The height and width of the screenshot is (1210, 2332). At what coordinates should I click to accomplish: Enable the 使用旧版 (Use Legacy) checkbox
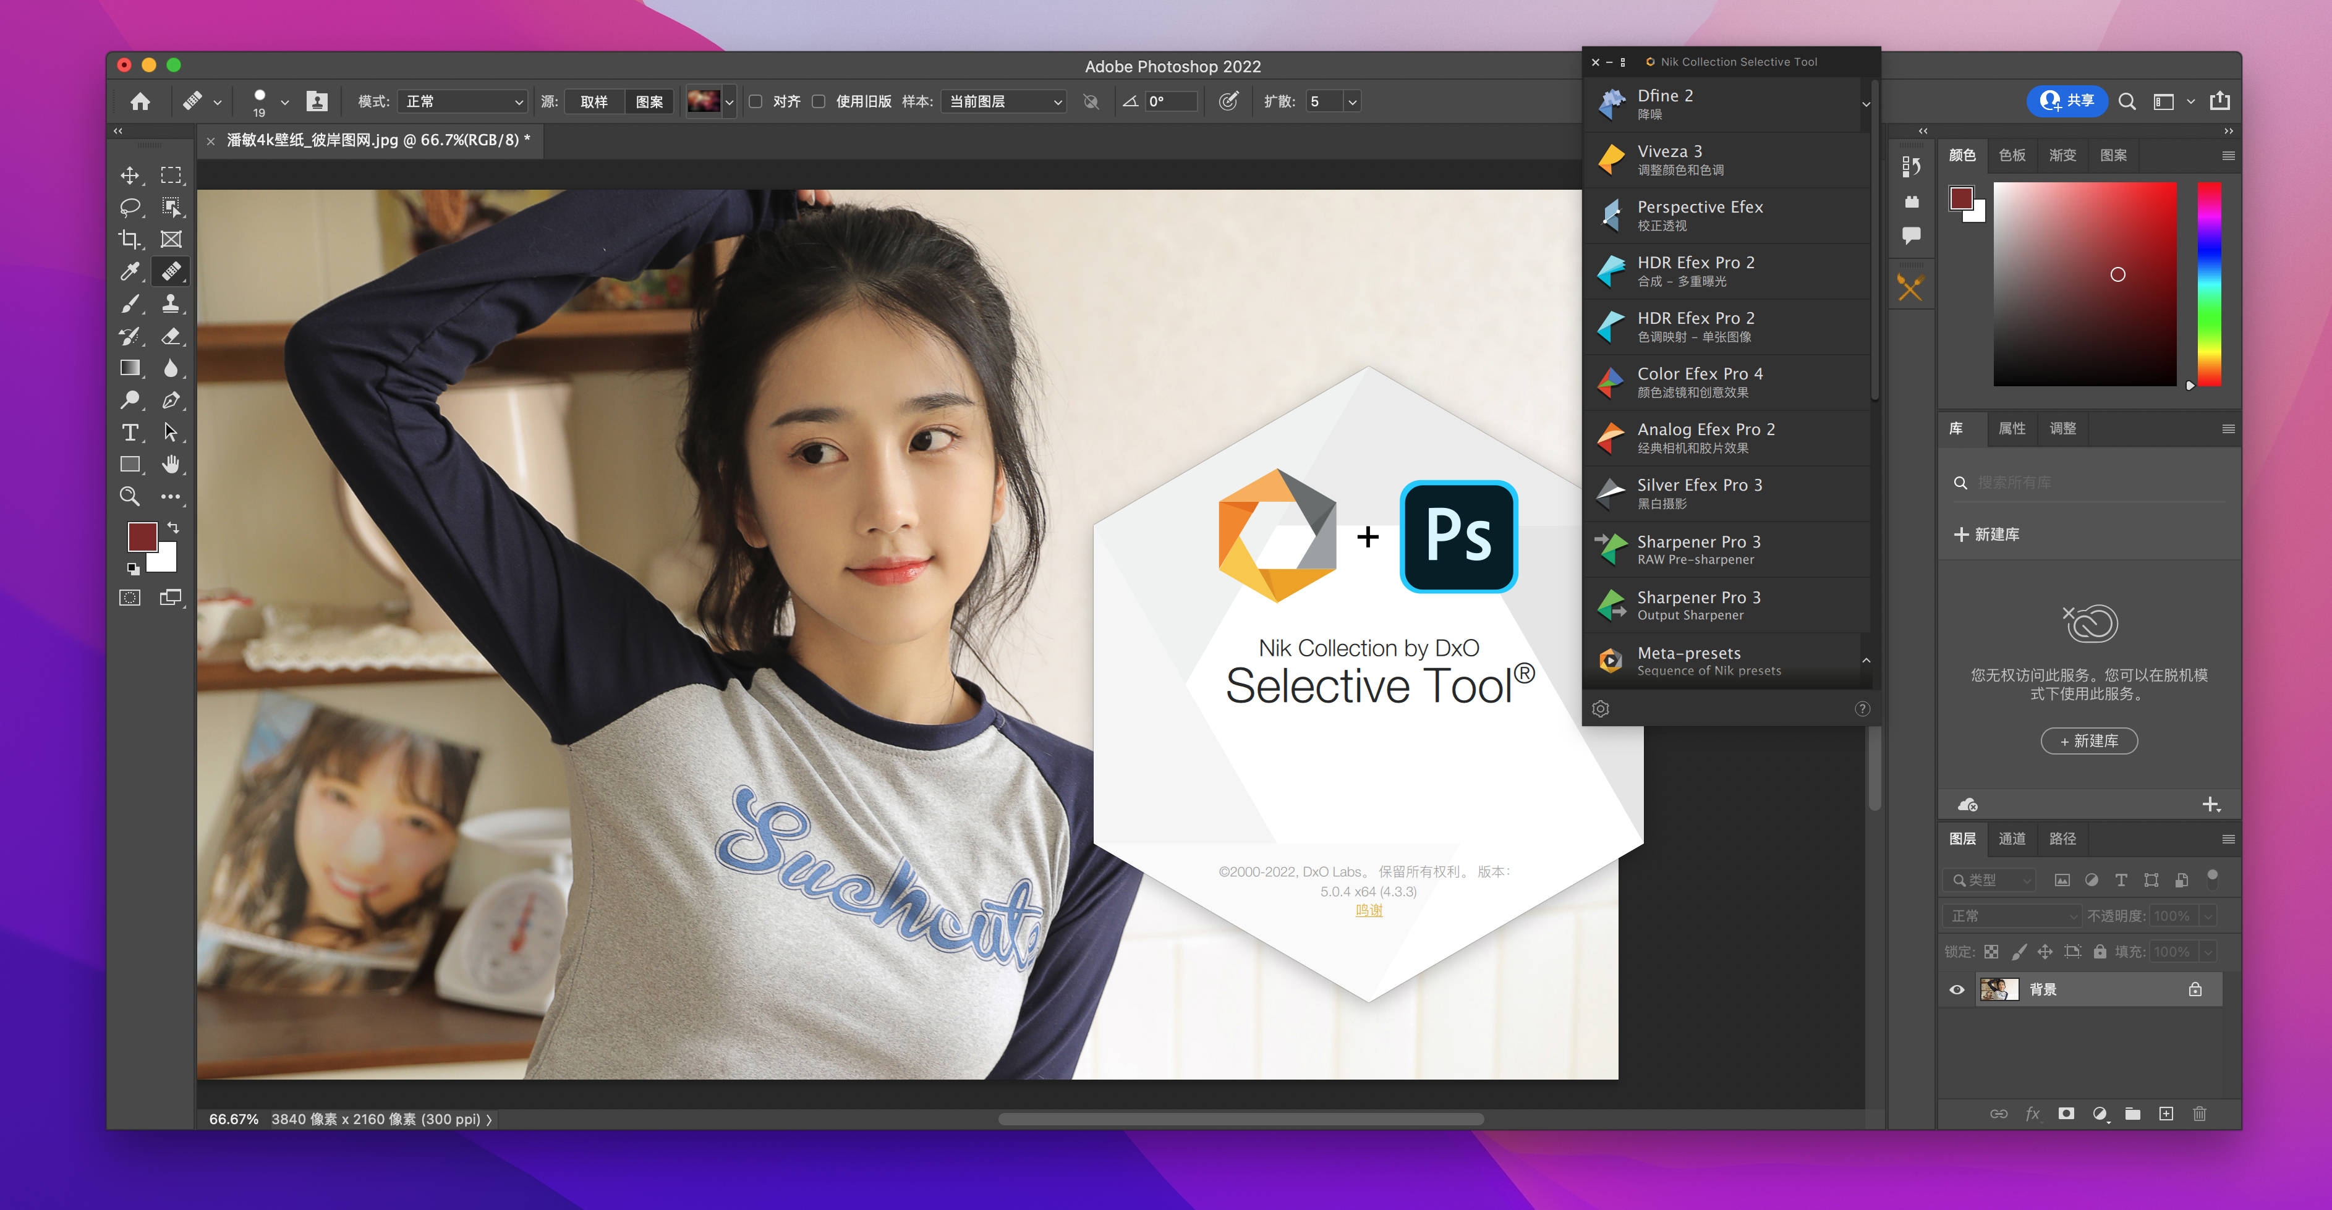click(x=819, y=101)
